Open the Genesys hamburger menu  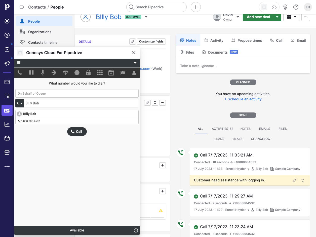[19, 63]
